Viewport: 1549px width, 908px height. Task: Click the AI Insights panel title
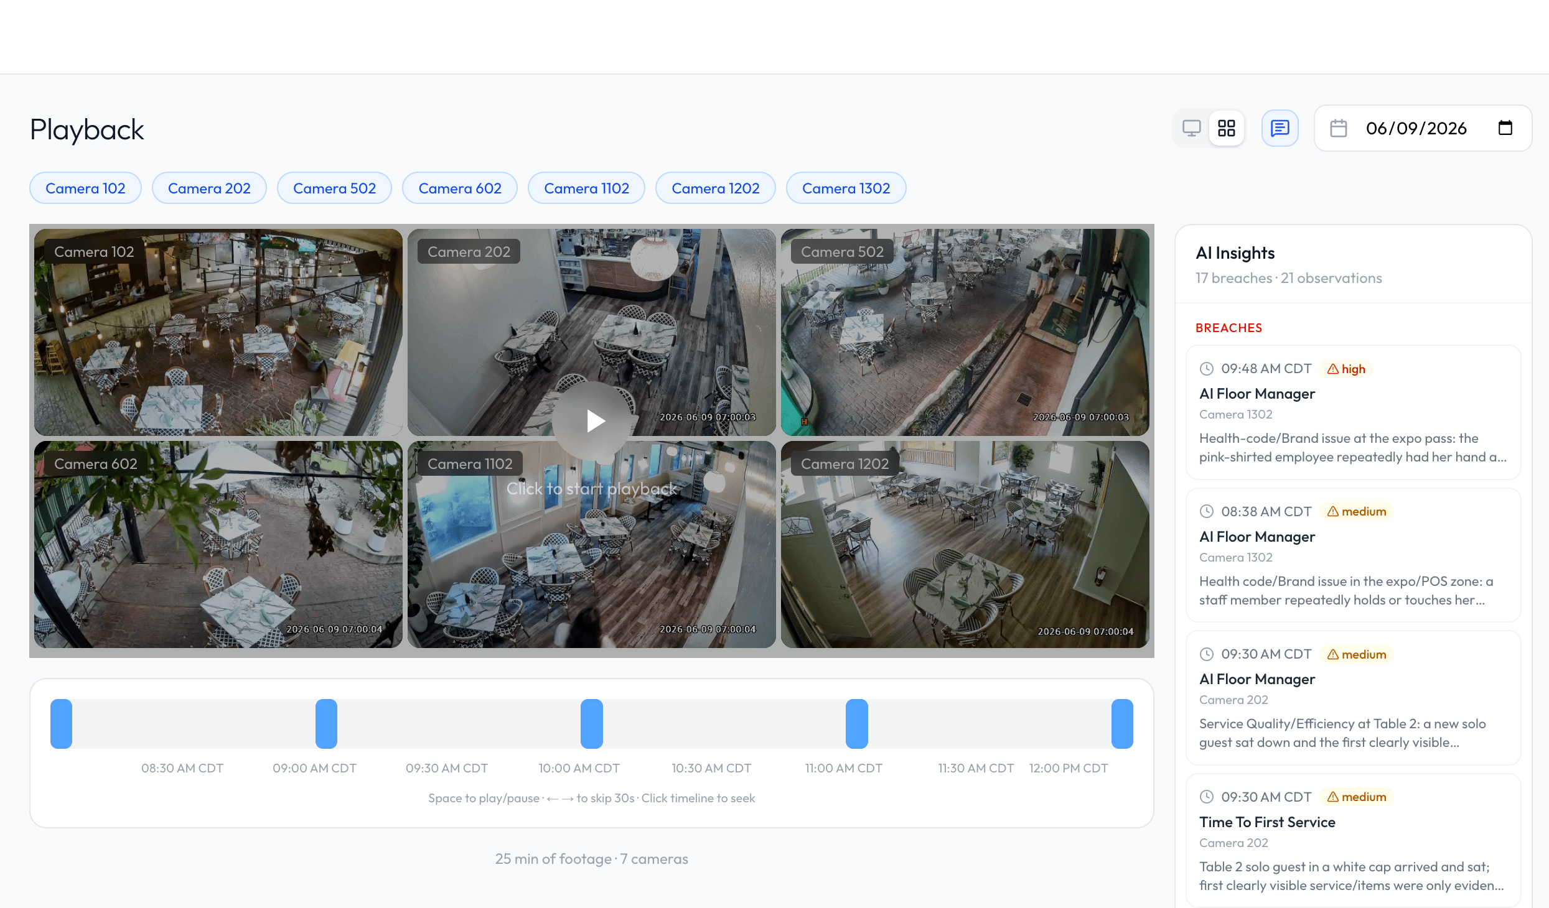pos(1235,252)
